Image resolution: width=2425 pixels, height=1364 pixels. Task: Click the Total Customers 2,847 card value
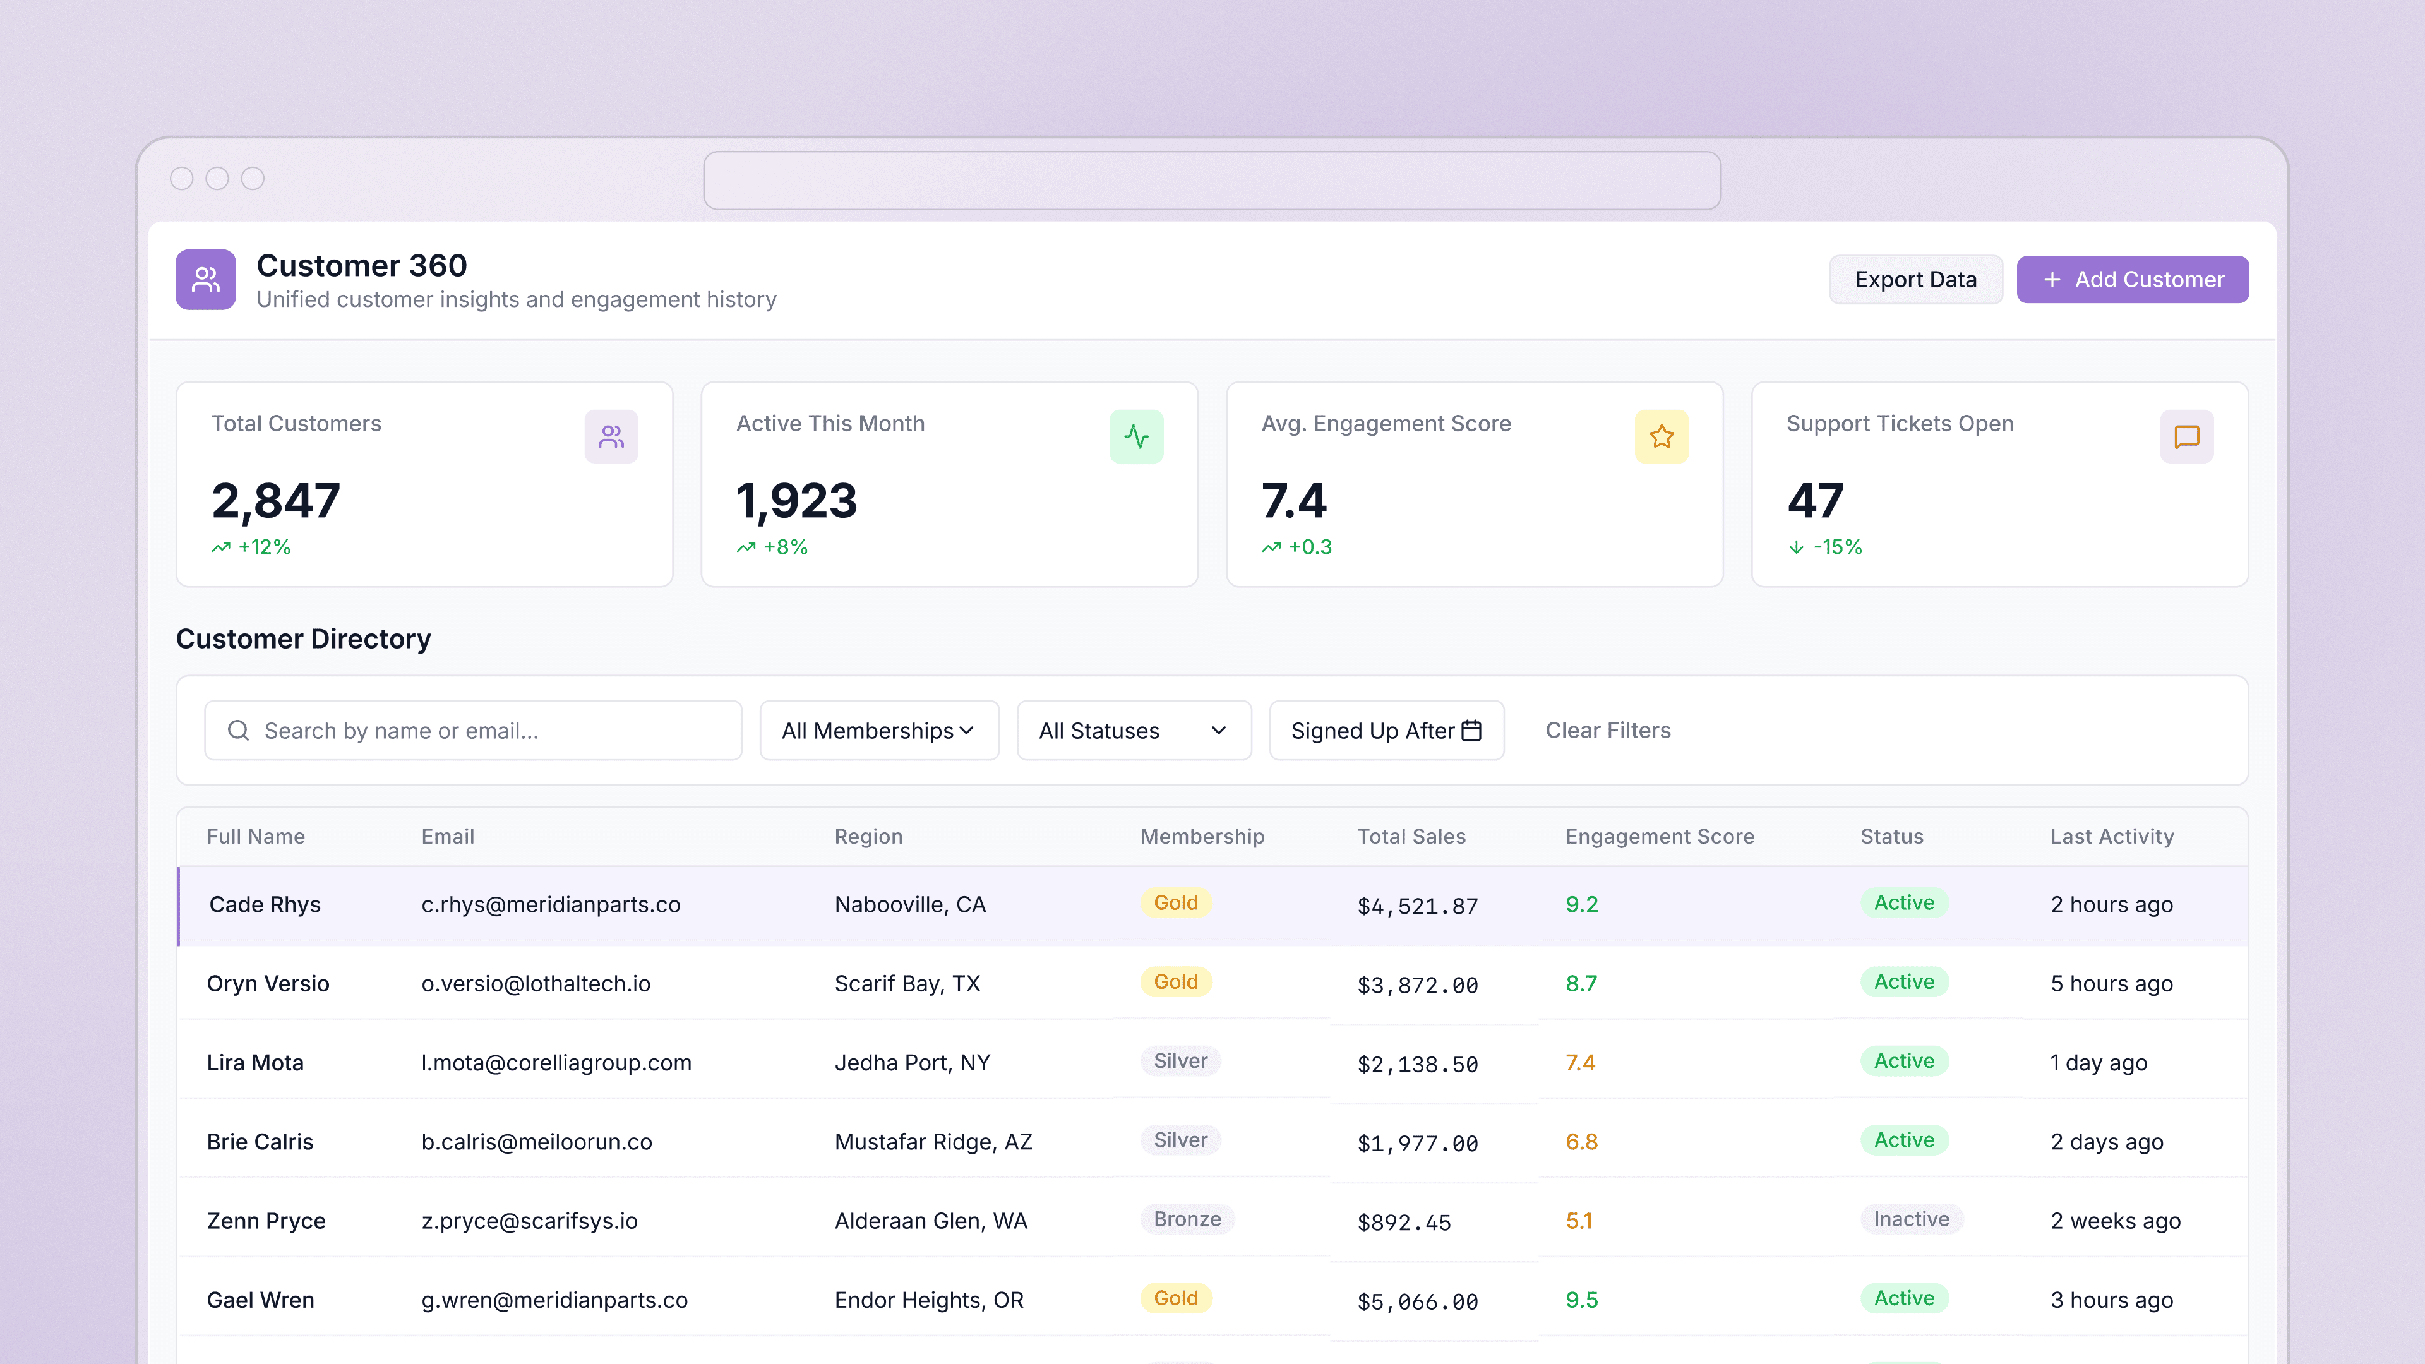point(276,500)
